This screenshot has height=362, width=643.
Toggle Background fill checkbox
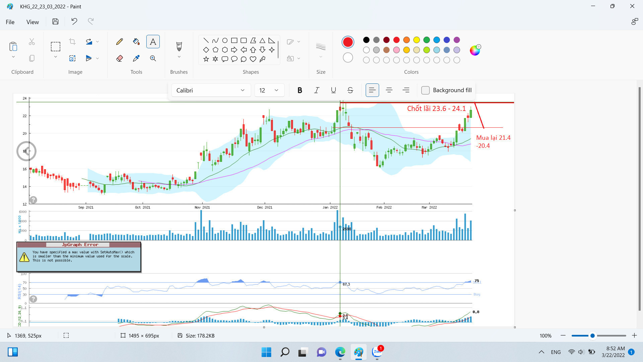[x=425, y=90]
